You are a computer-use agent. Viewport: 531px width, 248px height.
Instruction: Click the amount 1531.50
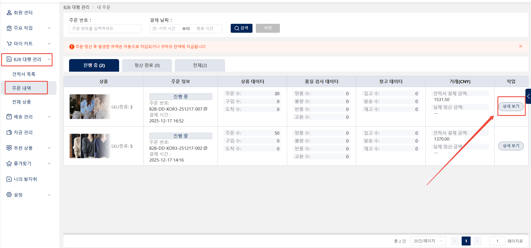(442, 100)
